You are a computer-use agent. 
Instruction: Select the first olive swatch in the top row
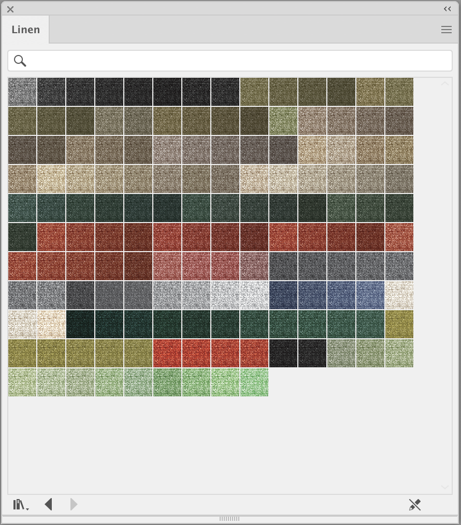254,92
